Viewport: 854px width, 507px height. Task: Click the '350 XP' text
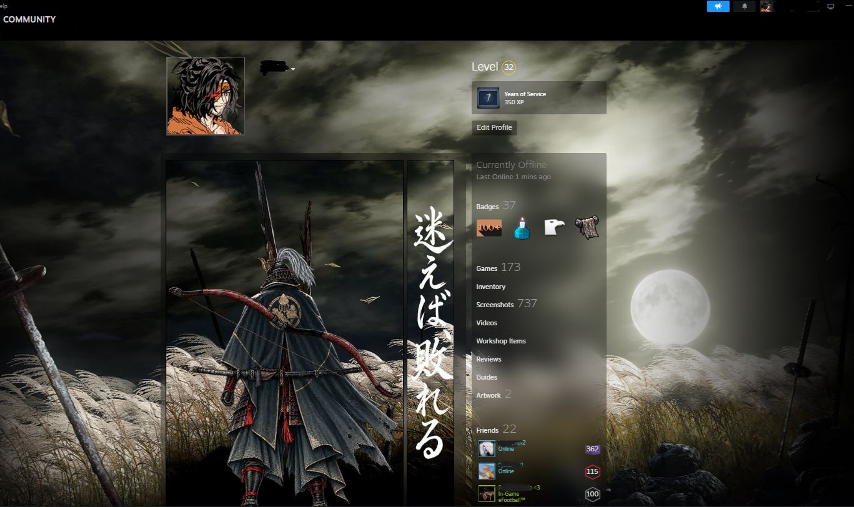[x=514, y=102]
